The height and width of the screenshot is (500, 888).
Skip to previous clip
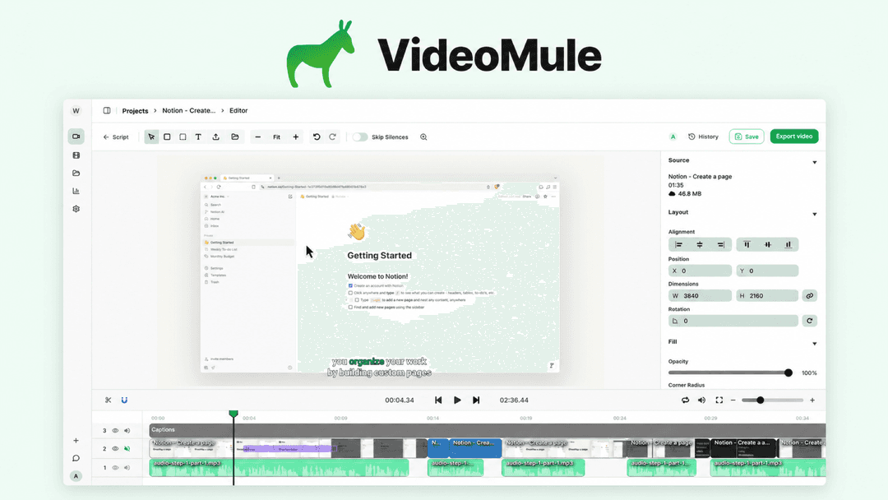438,400
